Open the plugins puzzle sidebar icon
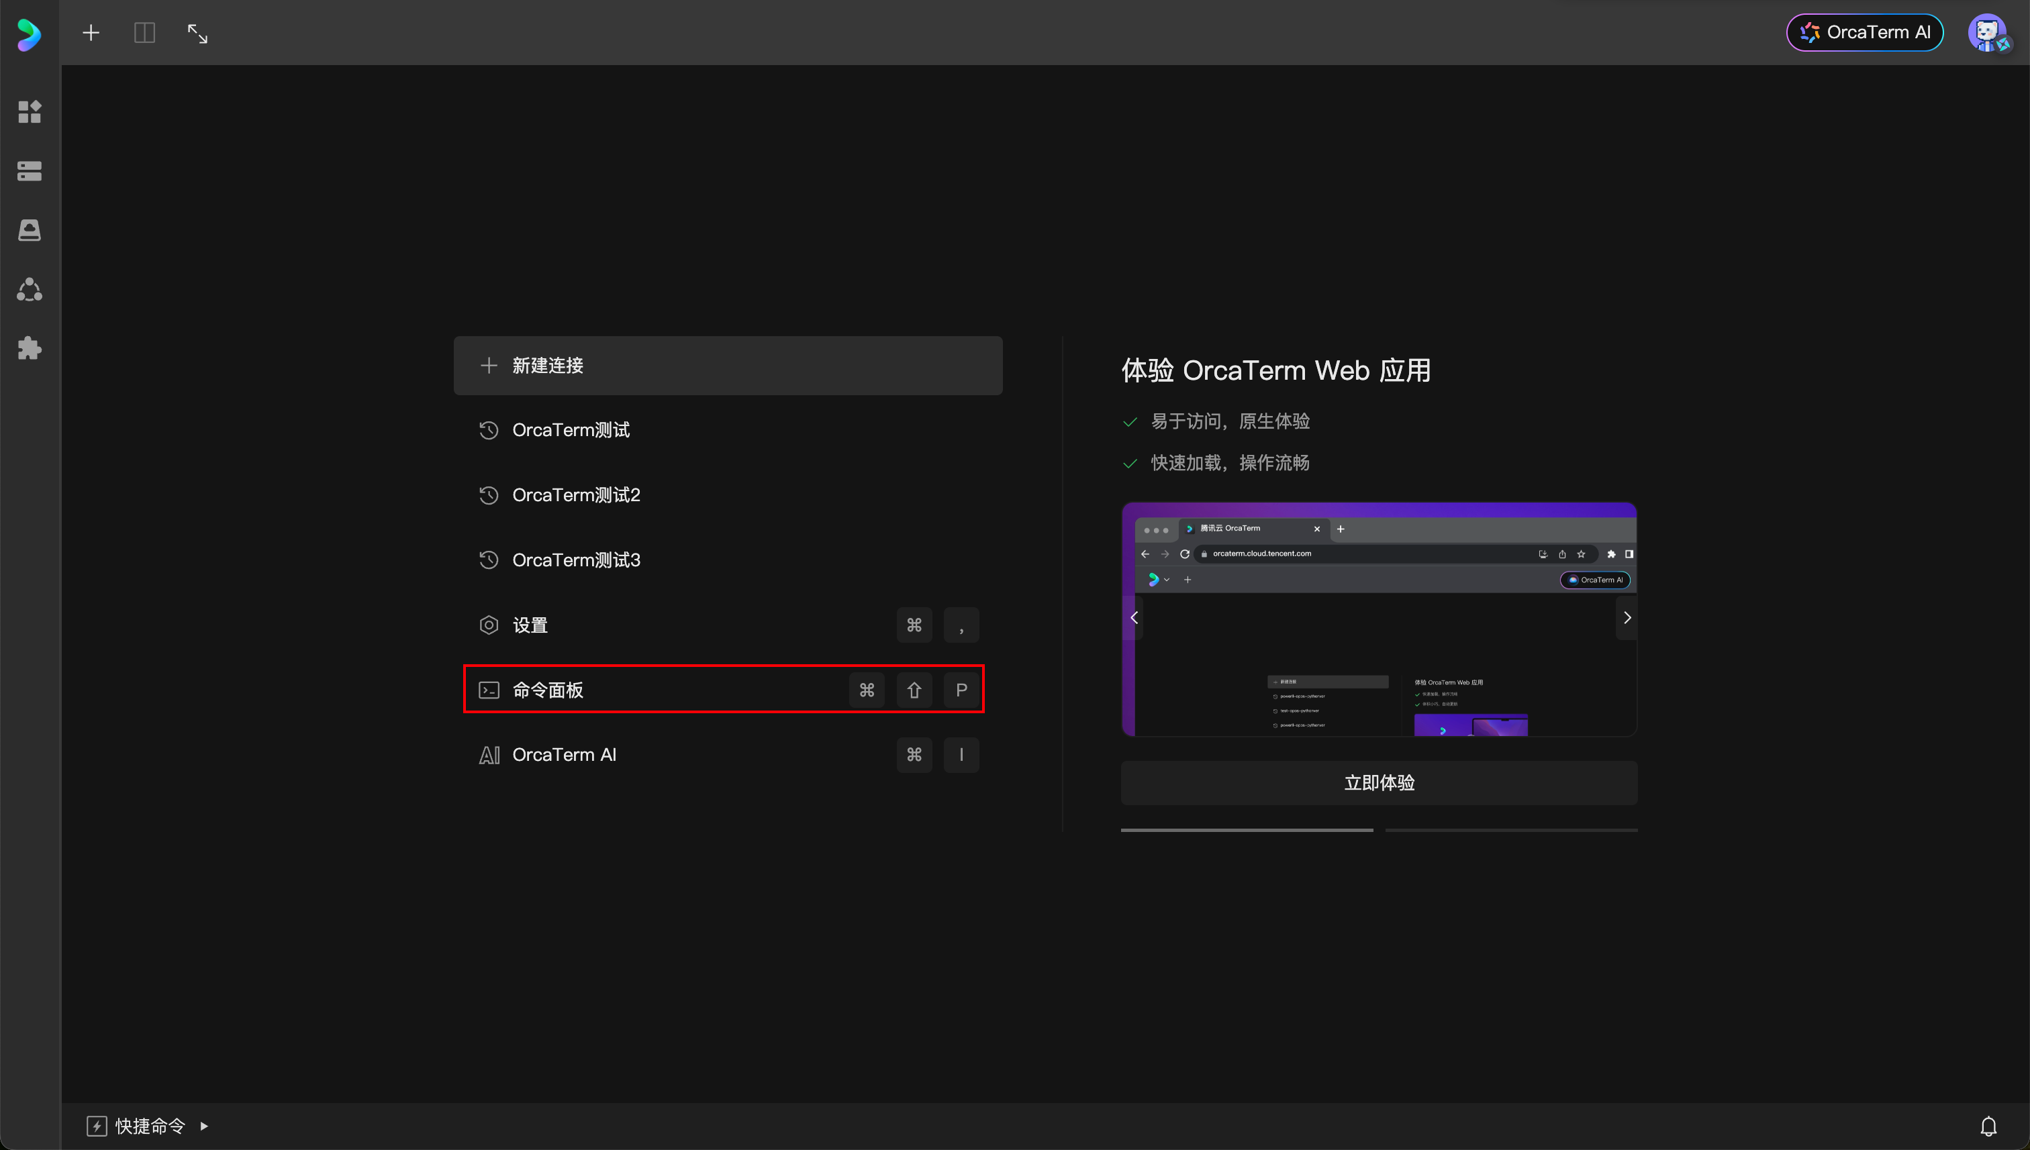This screenshot has width=2030, height=1150. pos(30,348)
